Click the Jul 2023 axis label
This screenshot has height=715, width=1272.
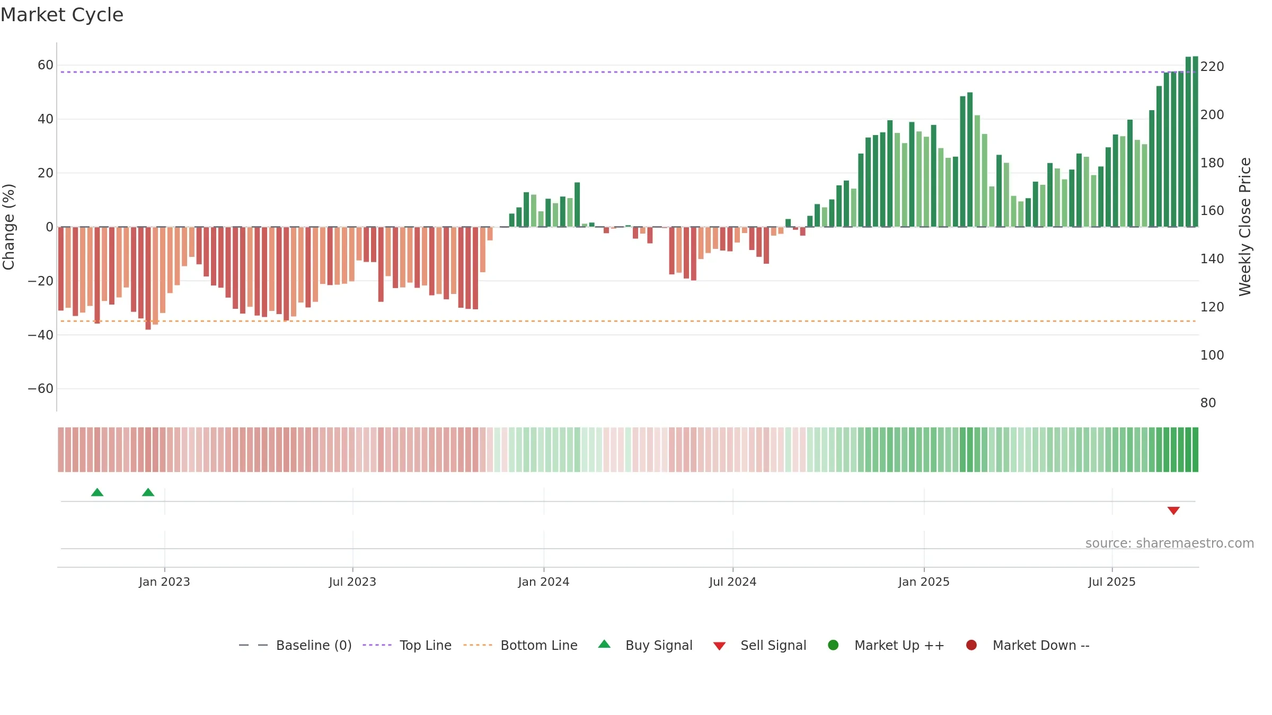352,582
